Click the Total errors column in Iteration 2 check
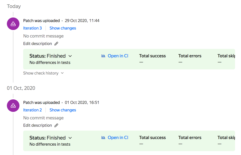241x155 pixels. [x=190, y=137]
